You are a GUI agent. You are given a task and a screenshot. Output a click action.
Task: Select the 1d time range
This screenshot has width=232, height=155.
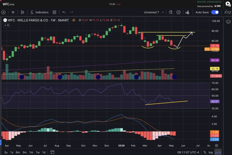coord(44,152)
